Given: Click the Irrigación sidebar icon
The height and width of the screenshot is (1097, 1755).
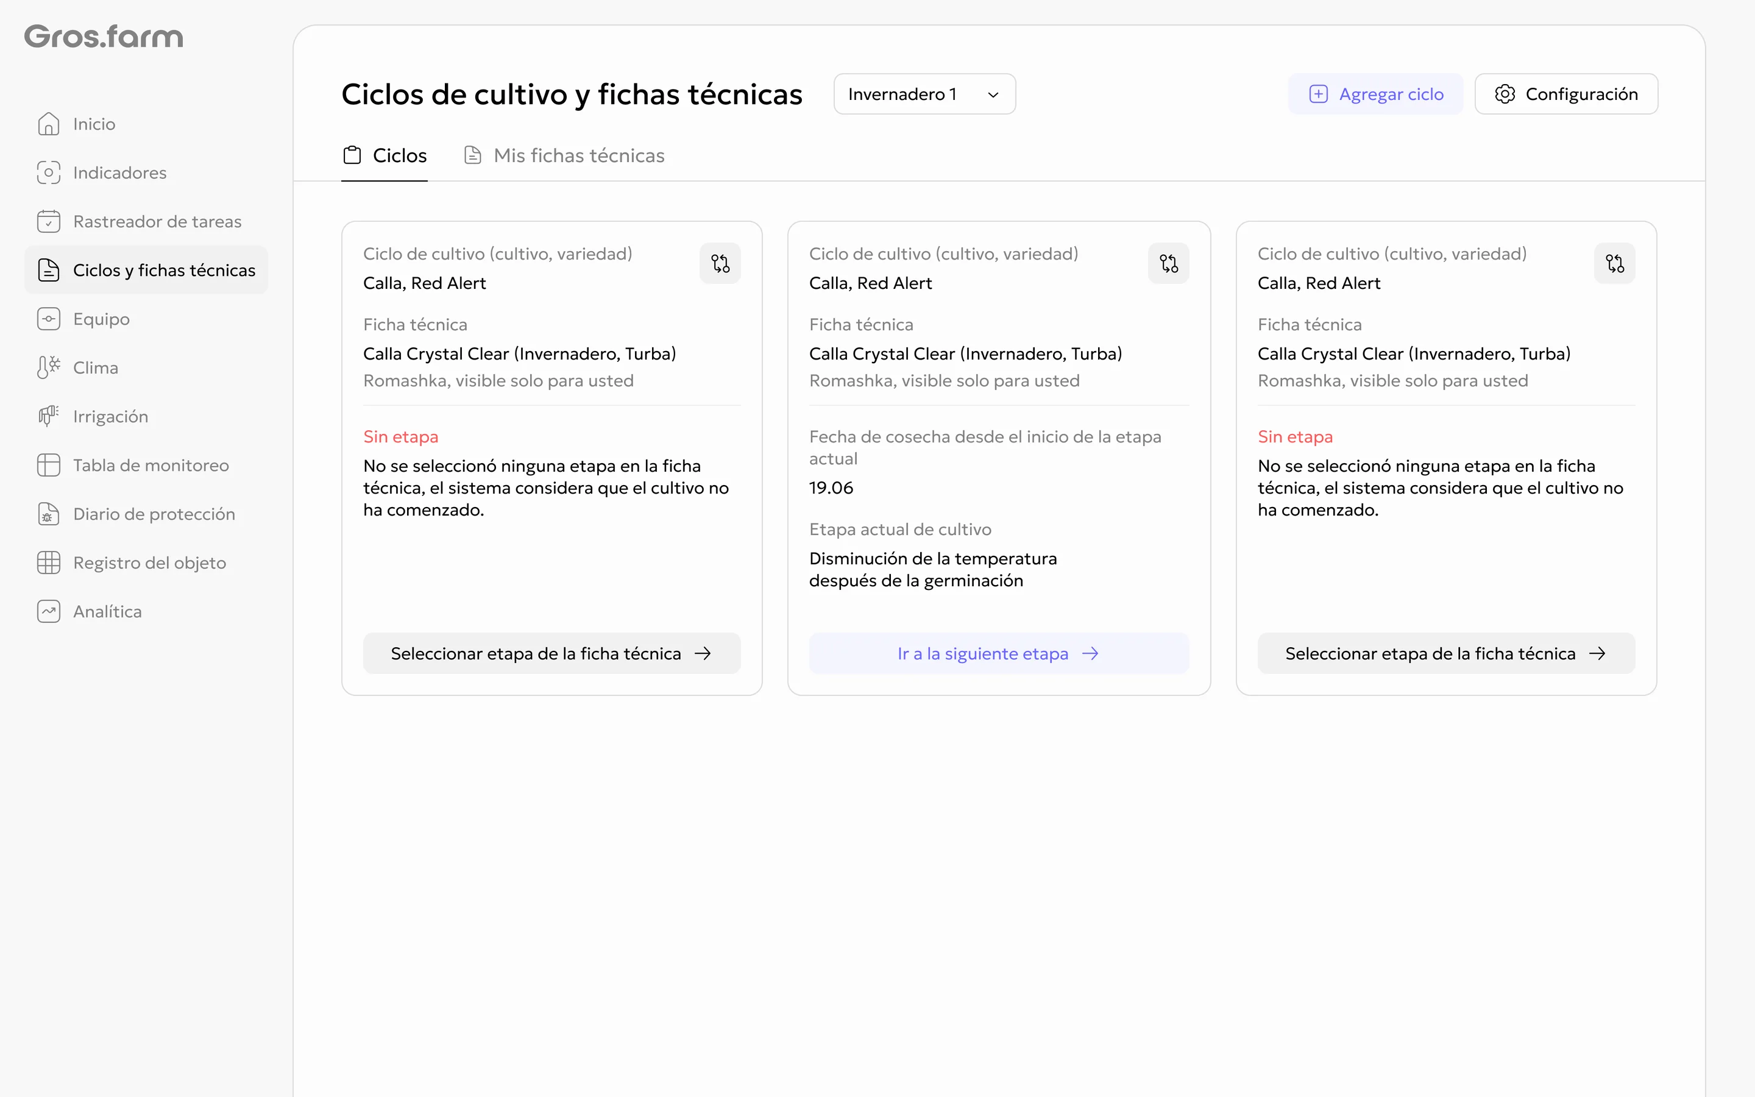Looking at the screenshot, I should 49,416.
